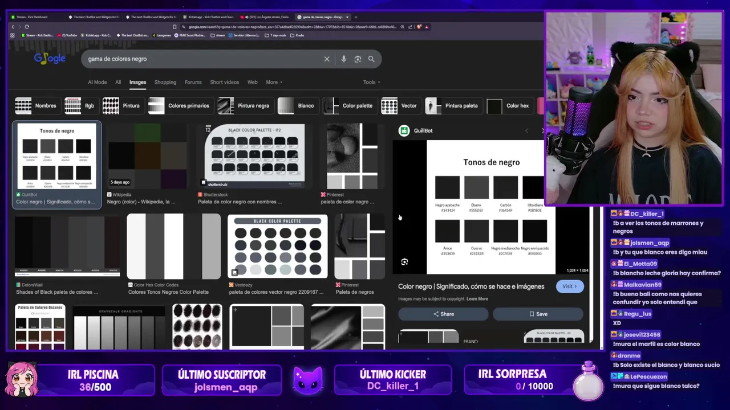Click the Ébano swatch in preview image
730x410 pixels.
click(x=476, y=187)
